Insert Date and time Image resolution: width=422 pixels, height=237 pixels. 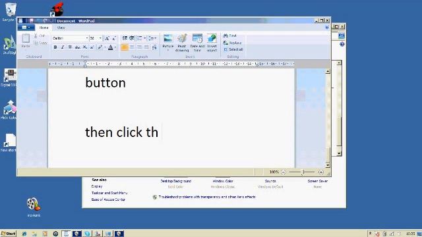(197, 43)
